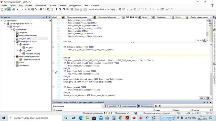Click the Windows taskbar search field
Image resolution: width=216 pixels, height=121 pixels.
click(35, 118)
